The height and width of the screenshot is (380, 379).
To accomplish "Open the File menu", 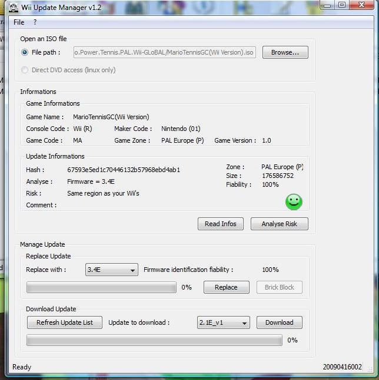I will coord(19,22).
